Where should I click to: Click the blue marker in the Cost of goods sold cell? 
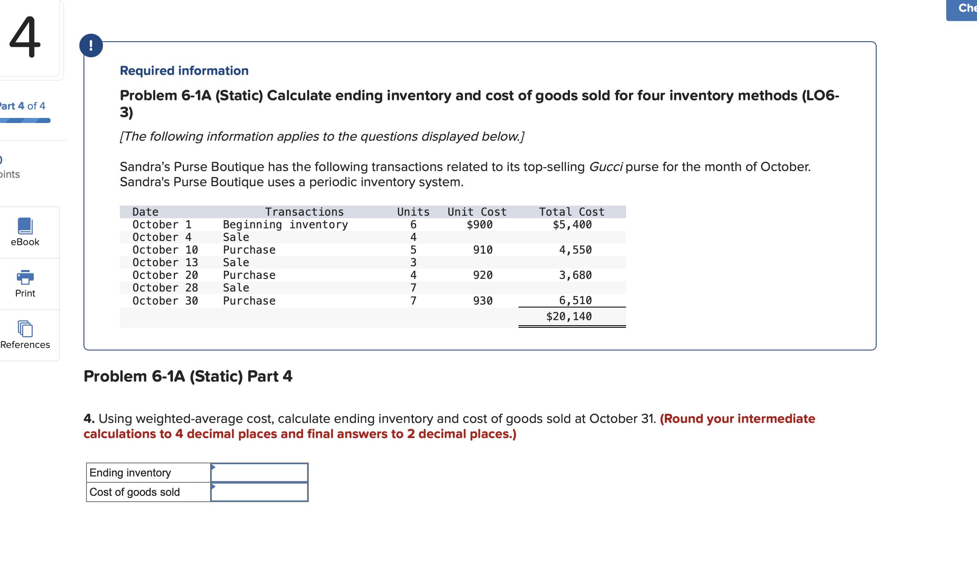[x=213, y=487]
